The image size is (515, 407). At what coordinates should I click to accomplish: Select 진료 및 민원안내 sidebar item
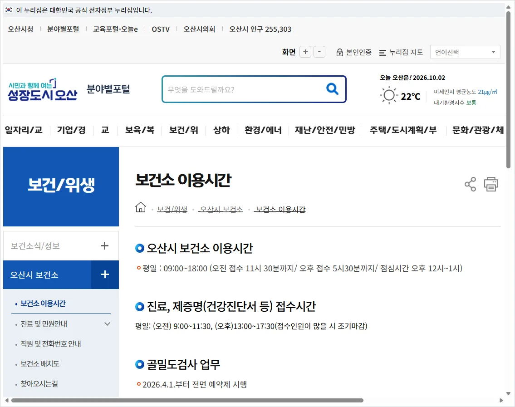click(44, 324)
